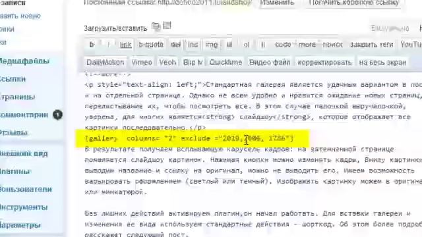
Task: Click the Veoh embed button
Action: (x=167, y=63)
